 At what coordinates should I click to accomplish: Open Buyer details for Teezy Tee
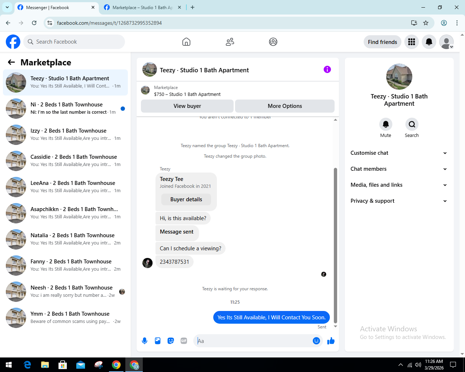(186, 199)
